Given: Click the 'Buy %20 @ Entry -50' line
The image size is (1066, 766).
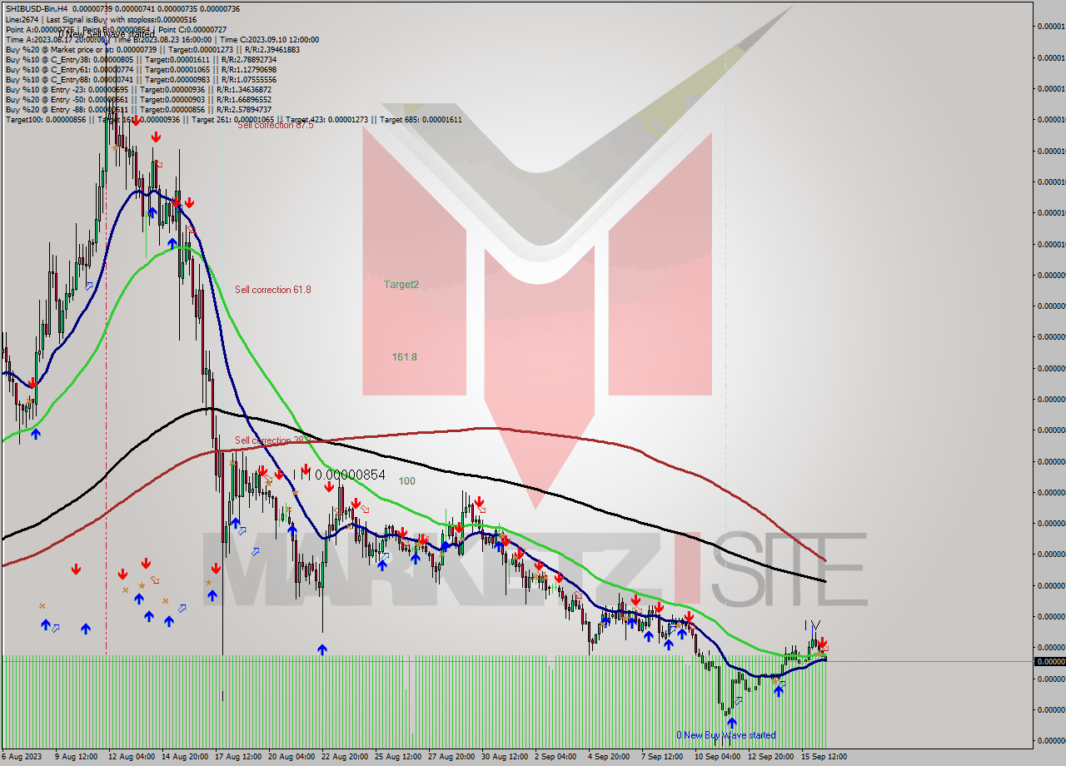Looking at the screenshot, I should point(138,99).
